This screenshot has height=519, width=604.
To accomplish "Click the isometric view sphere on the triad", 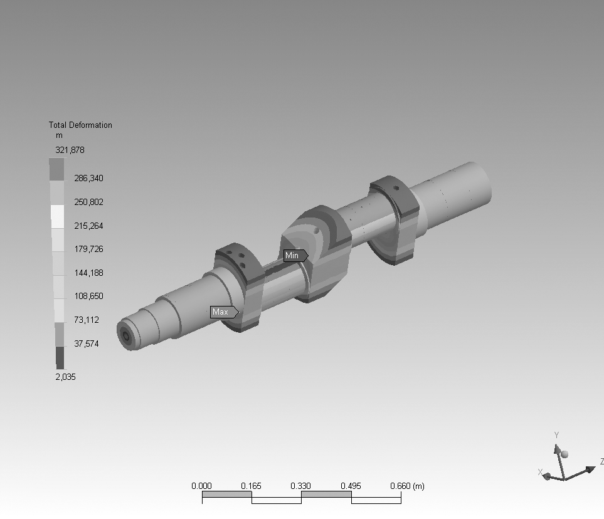I will [x=564, y=454].
